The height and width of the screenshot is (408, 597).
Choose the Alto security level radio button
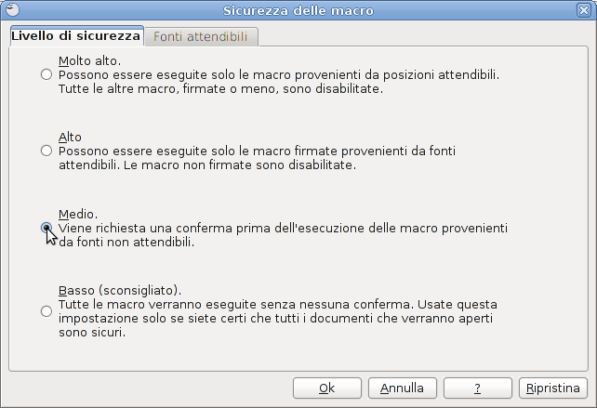point(46,151)
